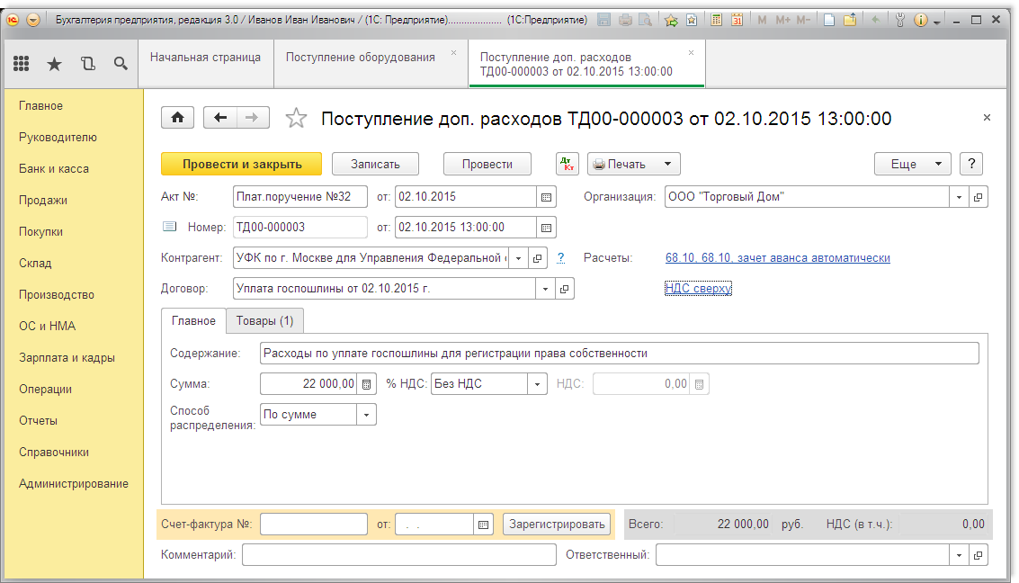Open calendar picker for Акт date

tap(546, 197)
